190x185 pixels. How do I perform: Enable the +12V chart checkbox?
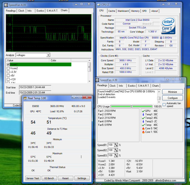point(8,79)
